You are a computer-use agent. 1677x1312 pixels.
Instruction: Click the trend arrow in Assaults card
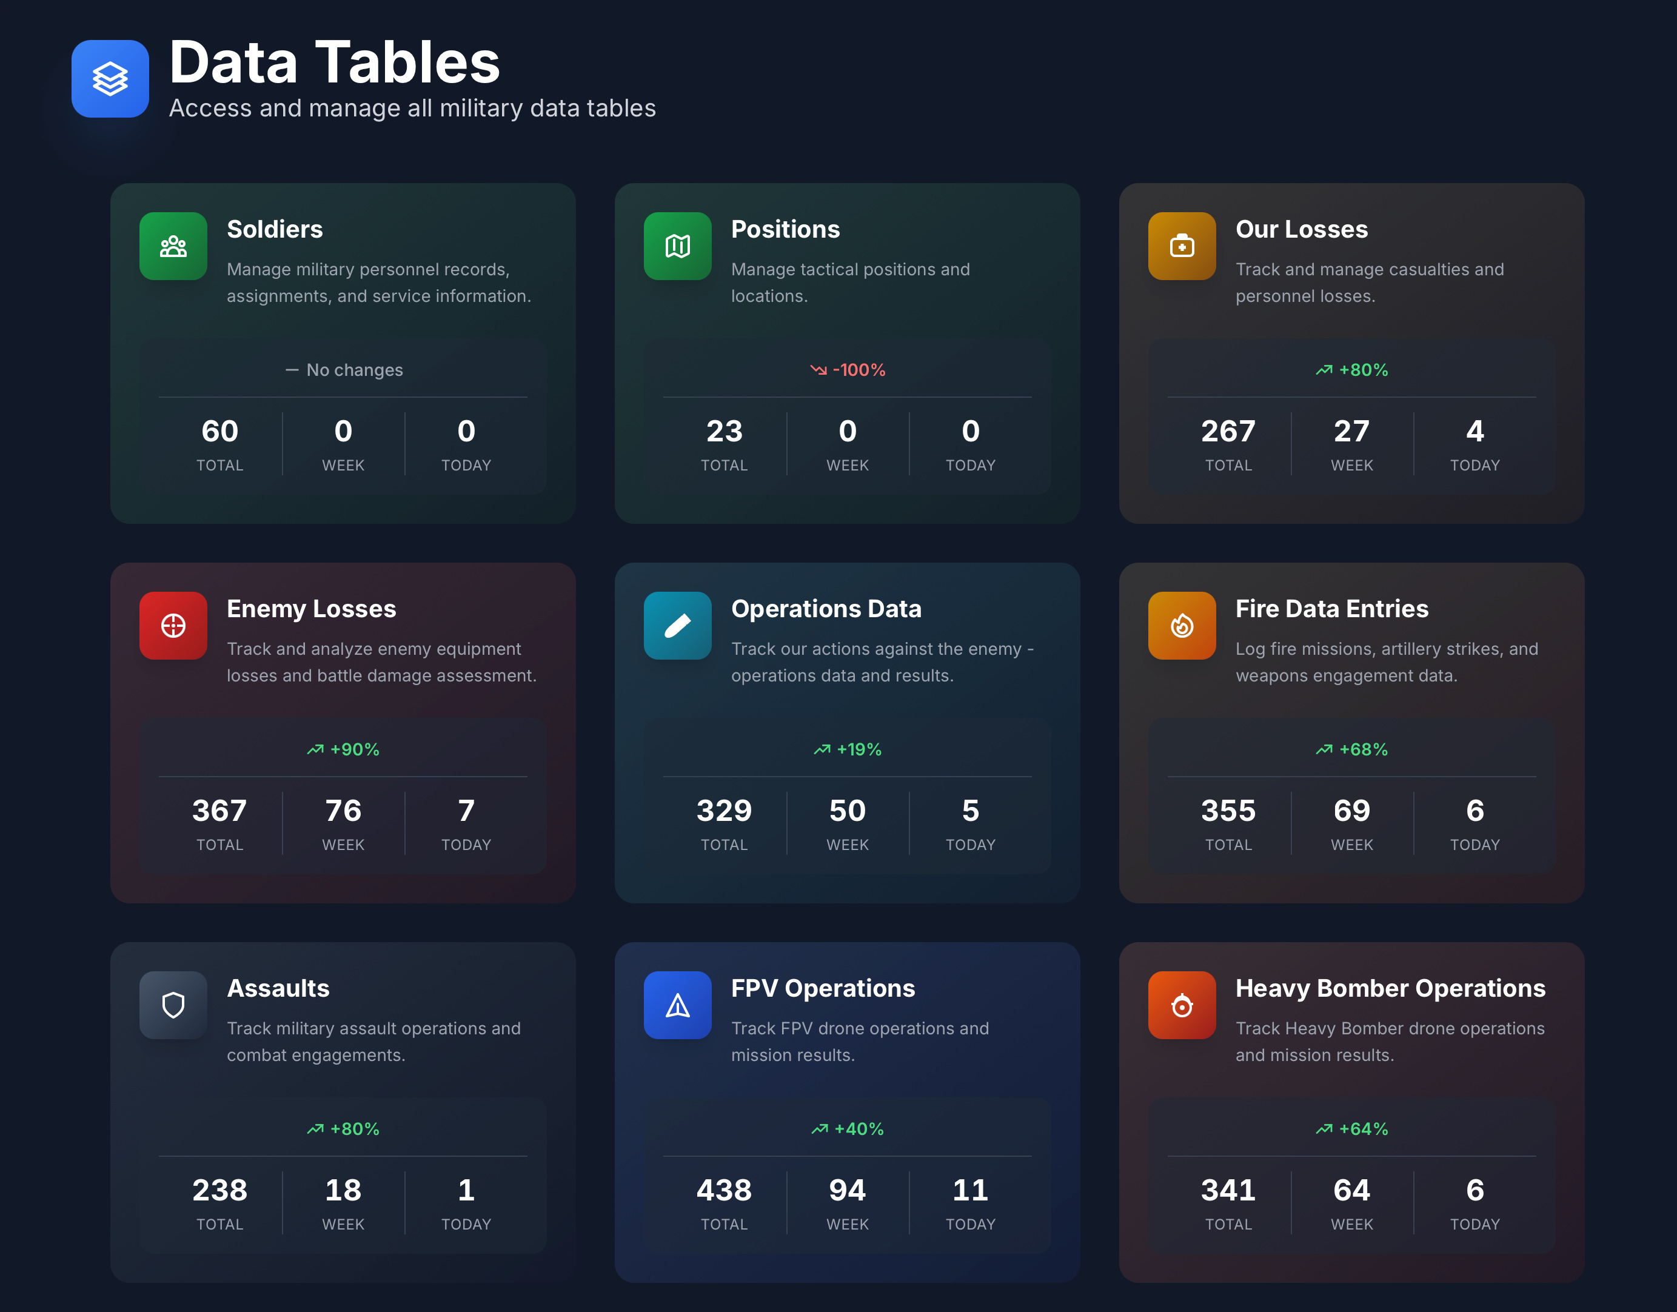click(315, 1128)
